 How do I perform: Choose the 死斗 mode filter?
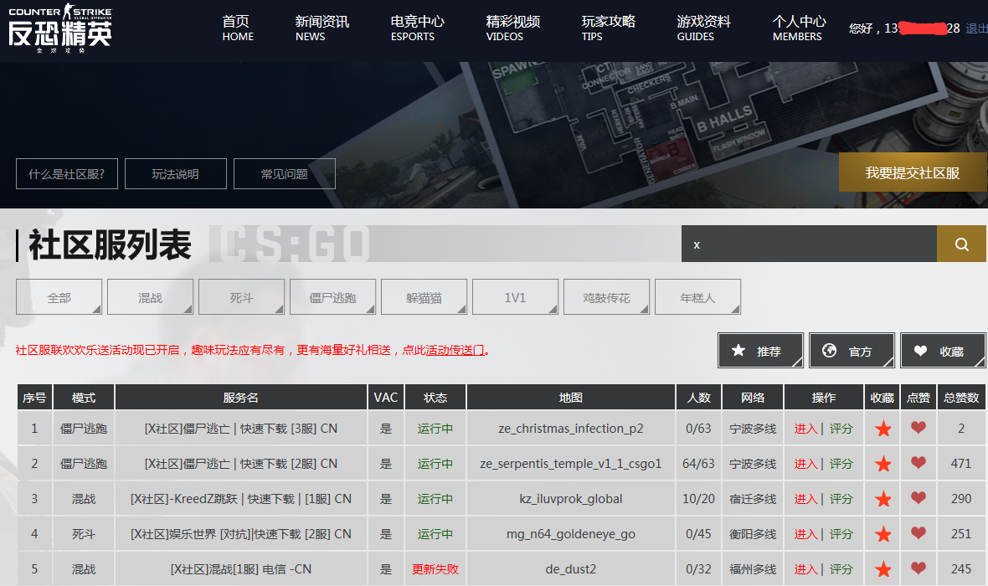coord(241,297)
